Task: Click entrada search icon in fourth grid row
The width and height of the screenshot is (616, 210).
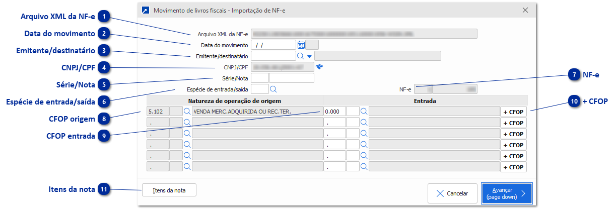Action: [x=364, y=144]
